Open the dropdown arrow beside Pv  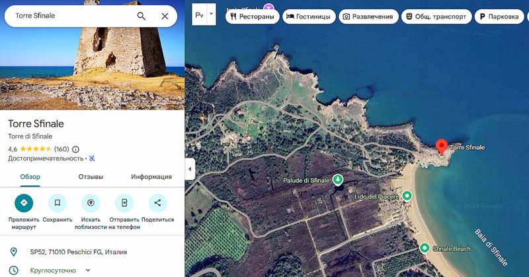pos(211,13)
